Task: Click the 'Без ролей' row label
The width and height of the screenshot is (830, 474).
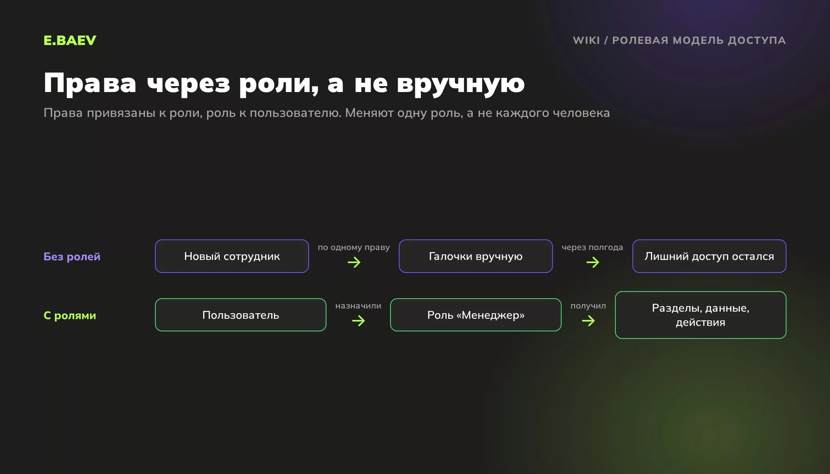Action: click(x=72, y=256)
